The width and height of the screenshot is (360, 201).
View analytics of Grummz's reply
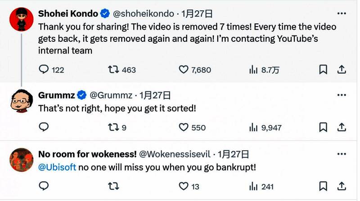pyautogui.click(x=253, y=127)
